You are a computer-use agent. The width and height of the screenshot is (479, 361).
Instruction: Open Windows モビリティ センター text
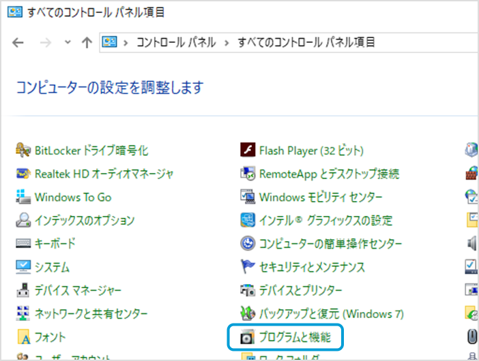click(321, 198)
